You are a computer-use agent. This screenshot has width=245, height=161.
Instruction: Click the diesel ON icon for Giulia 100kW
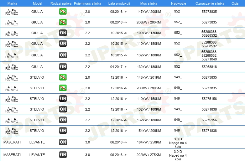tap(63, 33)
